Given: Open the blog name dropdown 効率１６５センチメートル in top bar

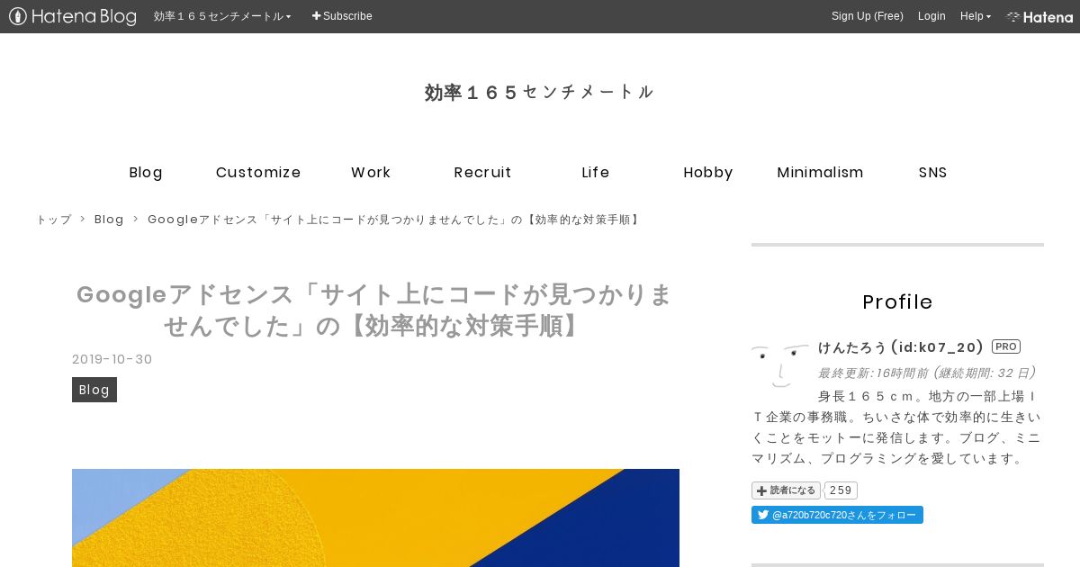Looking at the screenshot, I should click(222, 16).
